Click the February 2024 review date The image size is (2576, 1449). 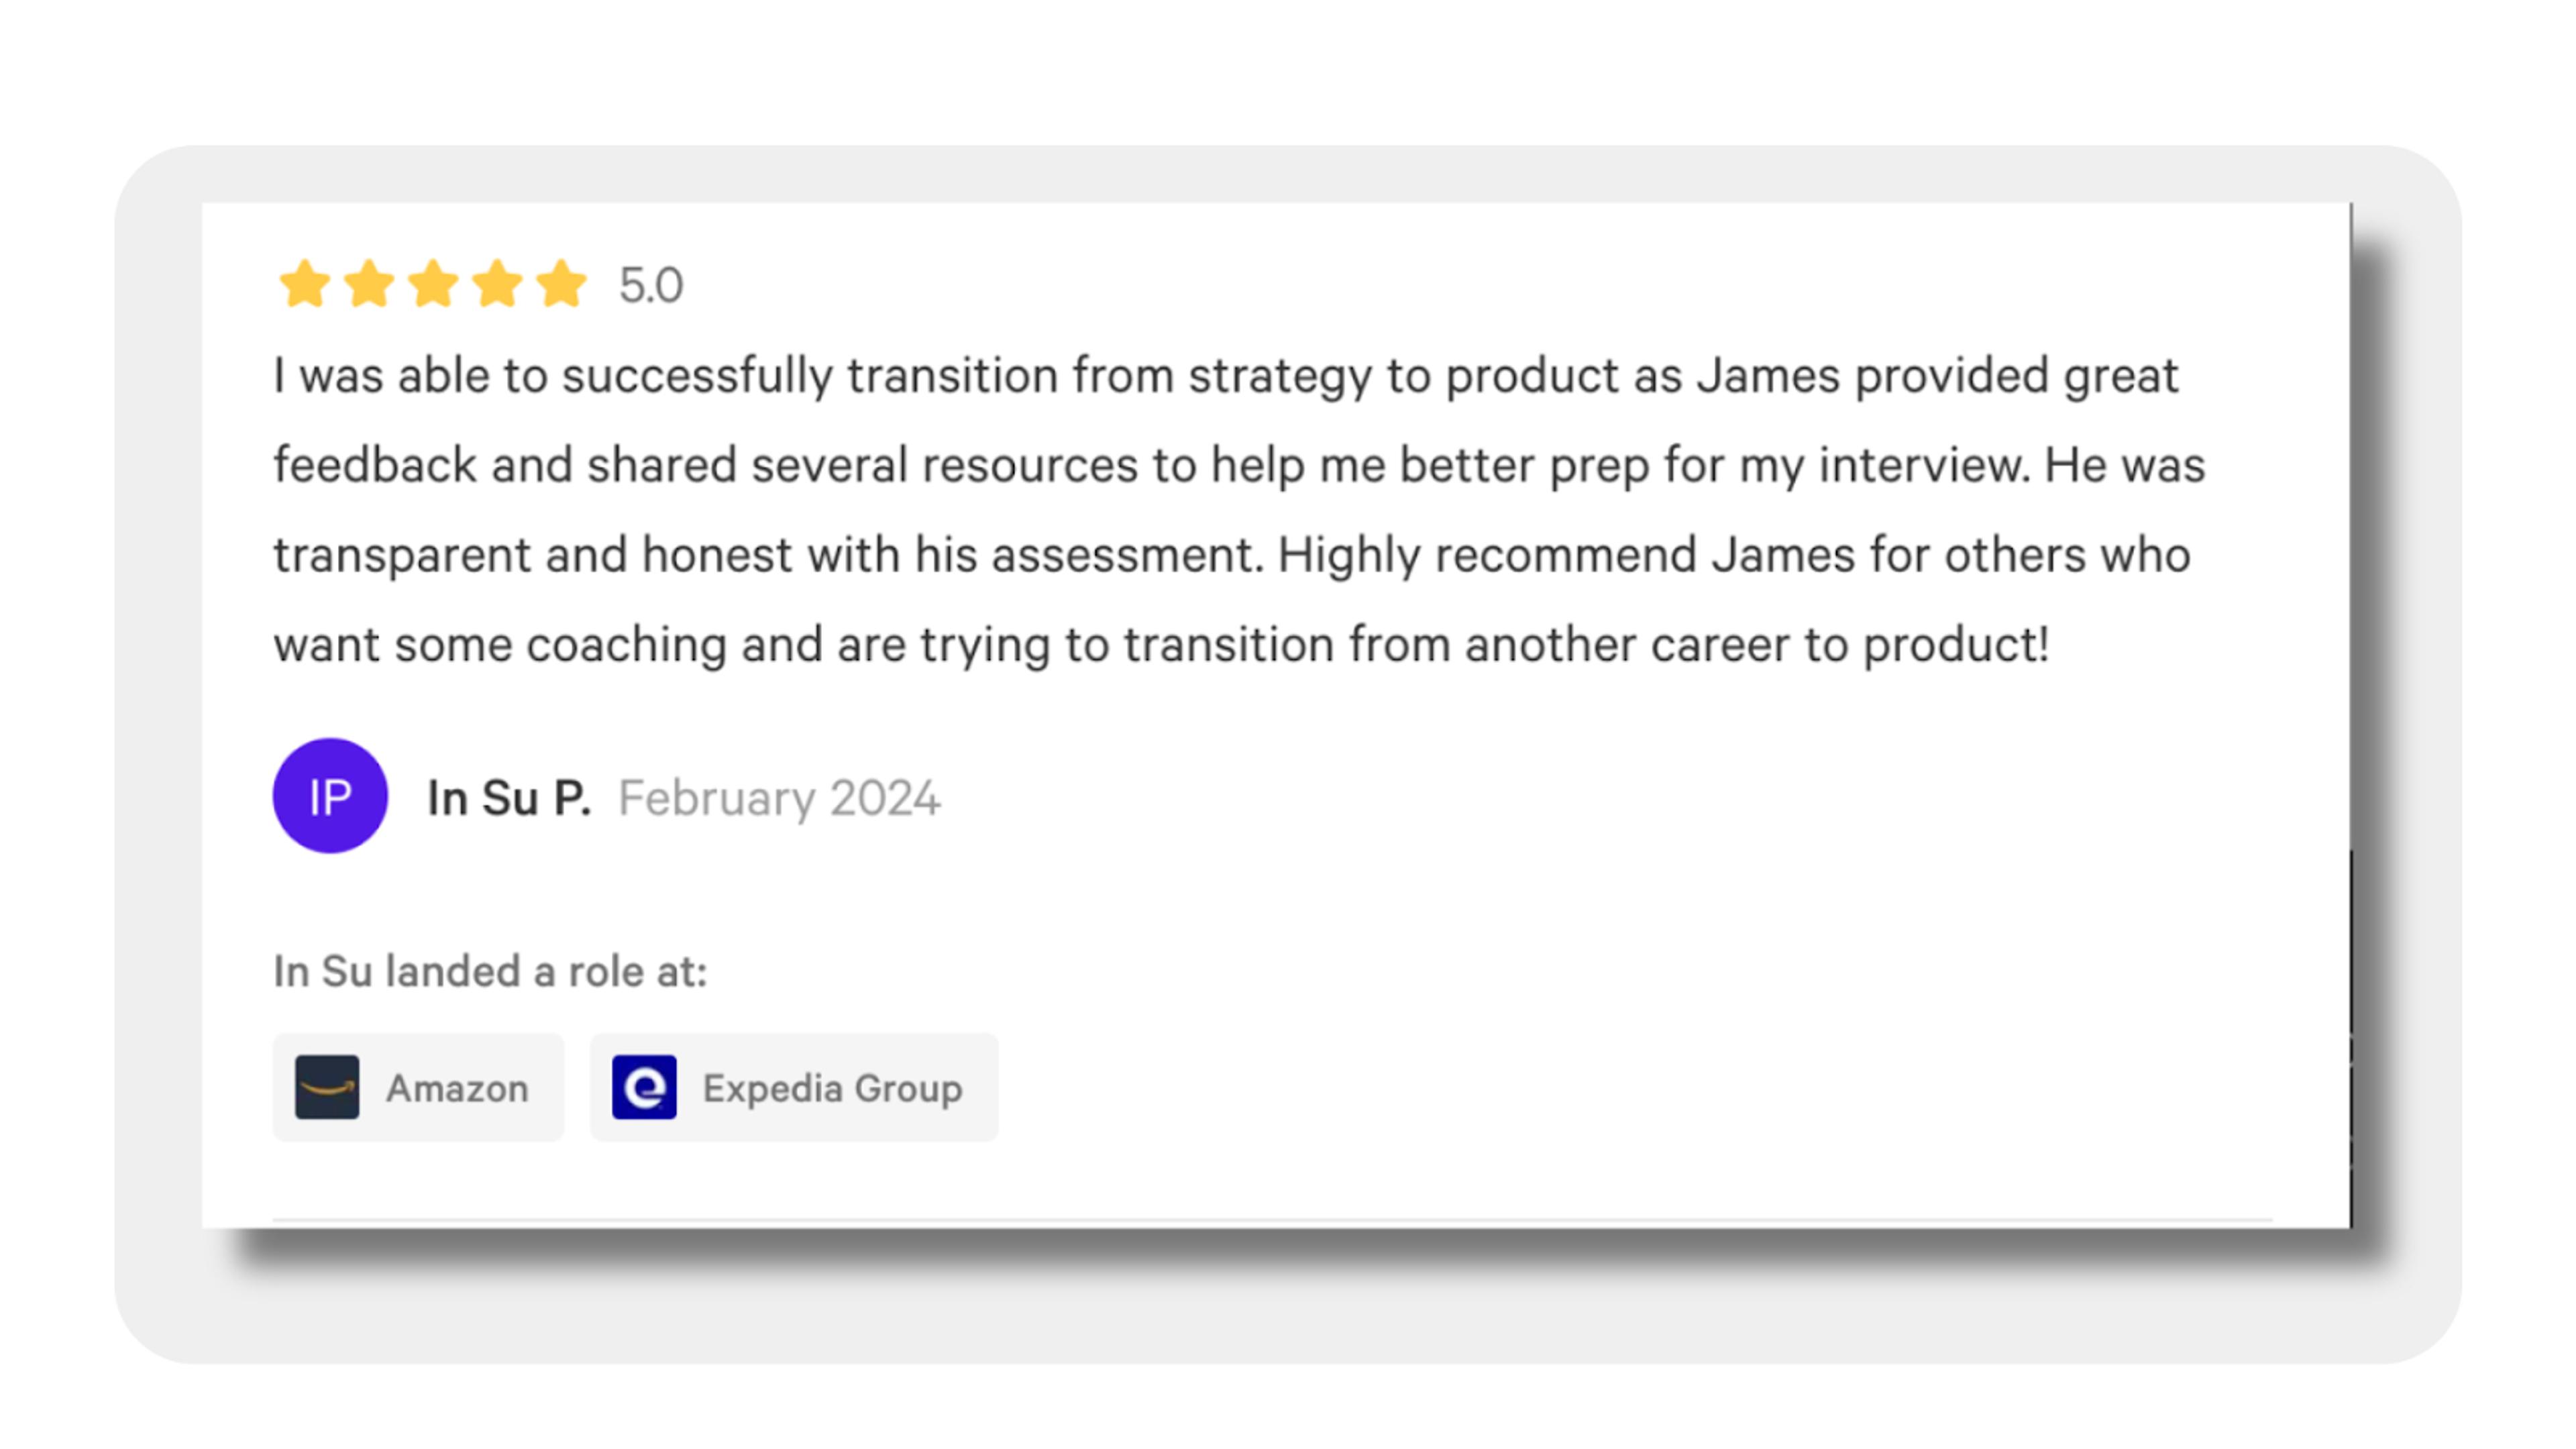779,798
